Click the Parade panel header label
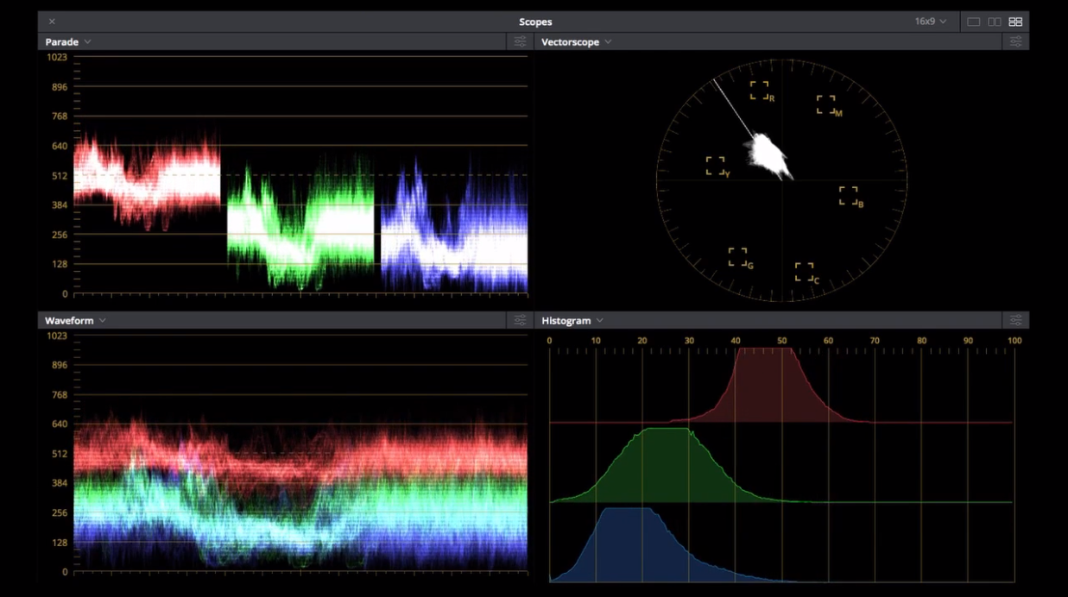 [x=60, y=41]
